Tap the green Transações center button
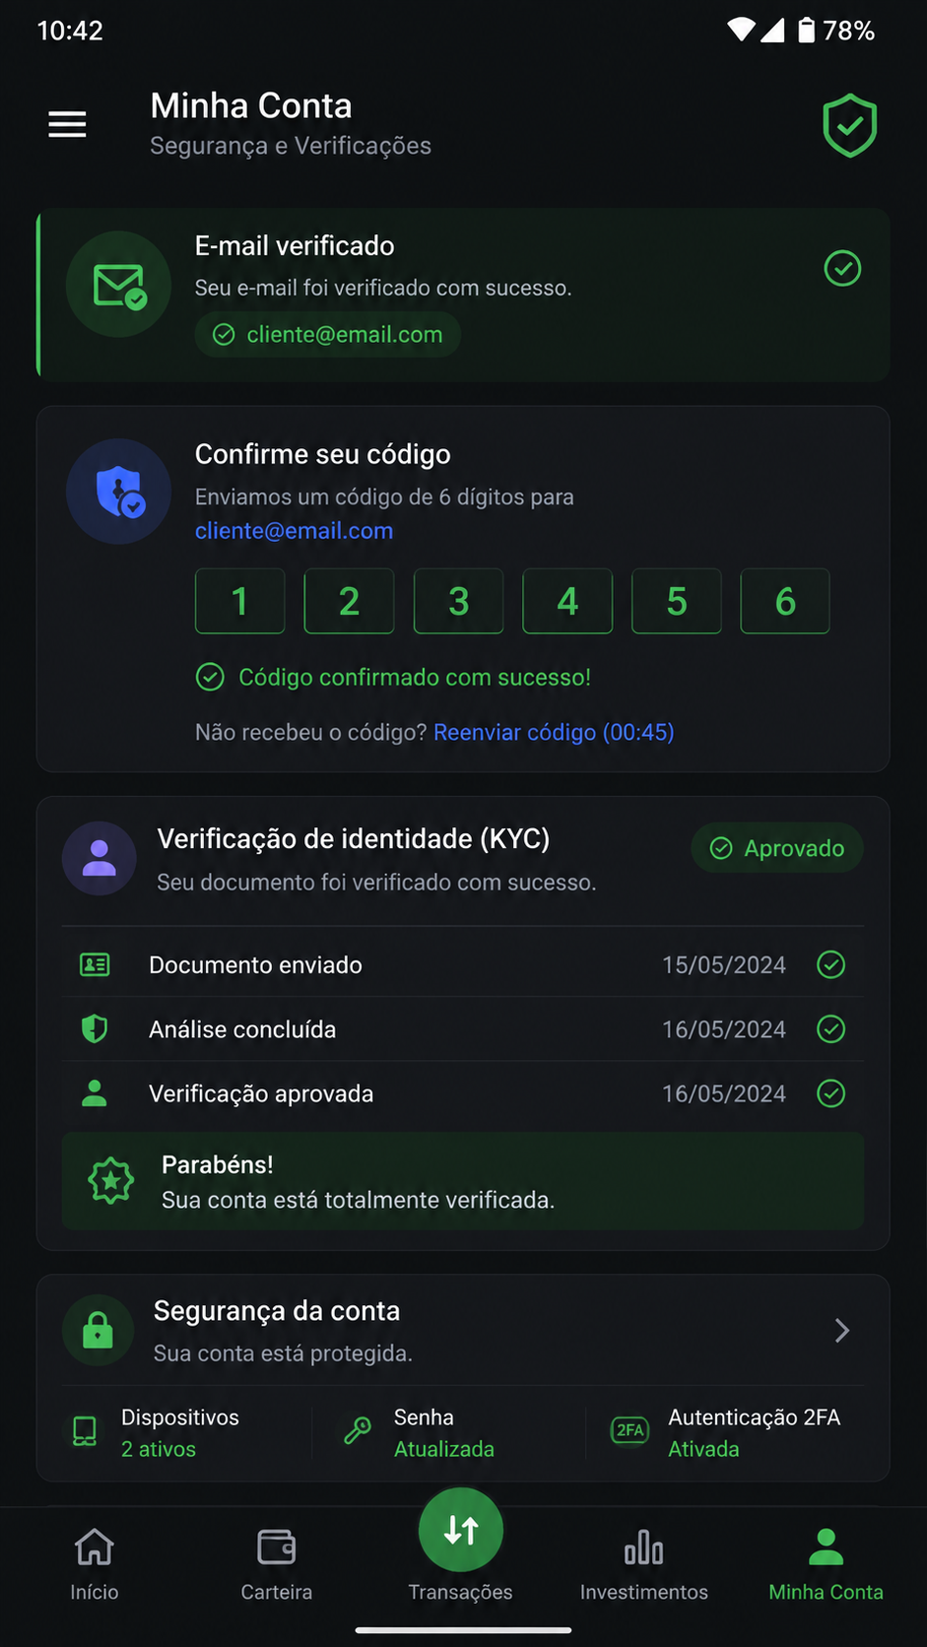The image size is (927, 1647). click(461, 1530)
